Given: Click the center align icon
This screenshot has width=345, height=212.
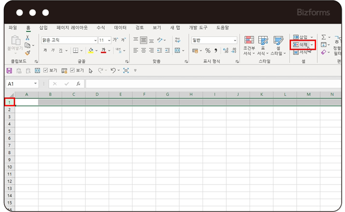Looking at the screenshot, I should (x=144, y=50).
